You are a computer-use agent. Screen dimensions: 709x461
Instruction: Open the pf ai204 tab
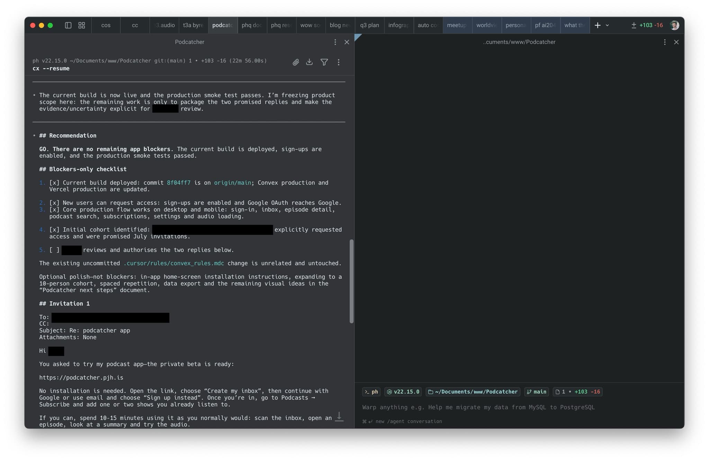pos(545,25)
